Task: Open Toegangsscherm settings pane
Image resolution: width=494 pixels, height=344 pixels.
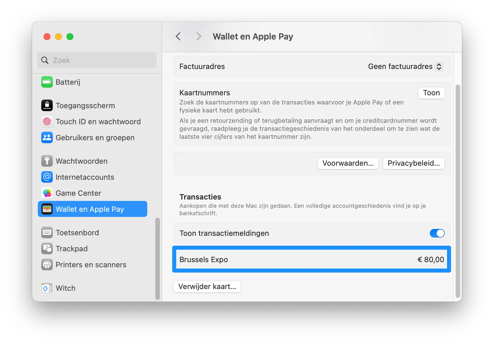Action: 93,106
